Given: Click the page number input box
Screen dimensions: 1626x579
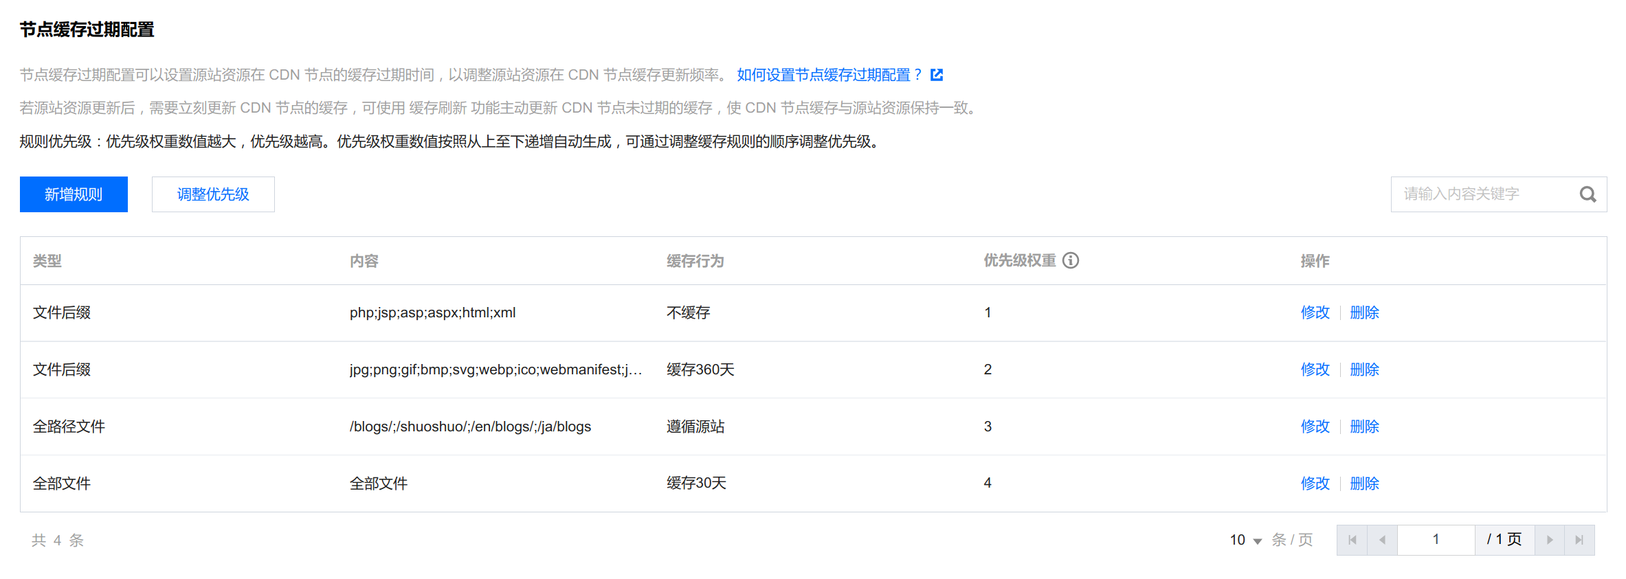Looking at the screenshot, I should pos(1436,540).
